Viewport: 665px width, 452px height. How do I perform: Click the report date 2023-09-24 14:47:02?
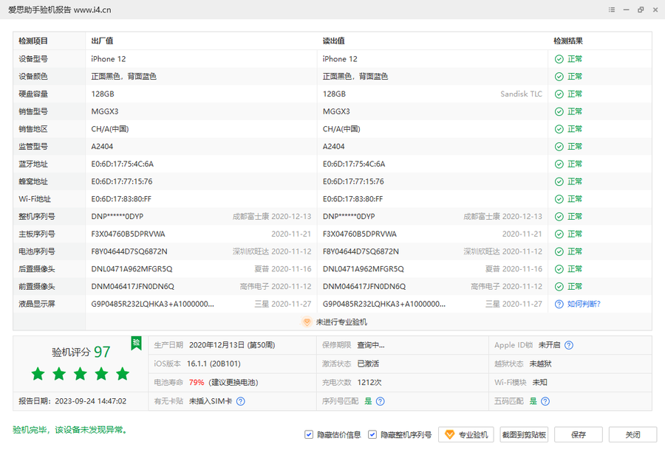[x=91, y=401]
